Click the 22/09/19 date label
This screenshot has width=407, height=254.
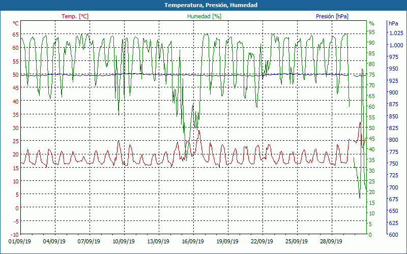coord(262,242)
